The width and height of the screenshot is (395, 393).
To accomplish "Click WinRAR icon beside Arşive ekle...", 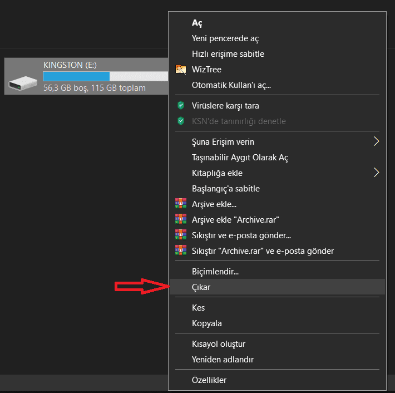I will (180, 204).
